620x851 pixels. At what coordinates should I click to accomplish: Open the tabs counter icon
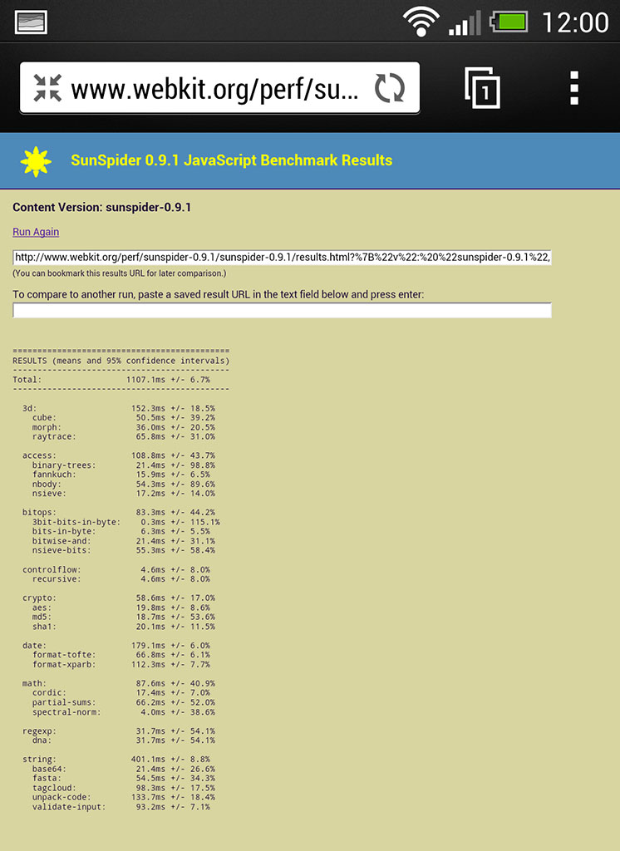point(482,88)
